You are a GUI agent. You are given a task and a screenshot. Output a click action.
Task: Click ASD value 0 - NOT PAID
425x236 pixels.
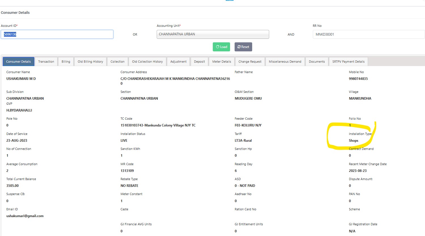point(245,186)
